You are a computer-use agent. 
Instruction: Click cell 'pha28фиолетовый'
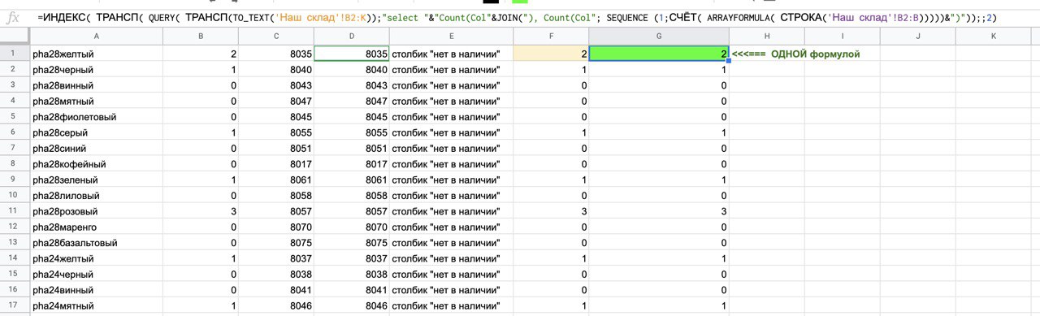click(97, 117)
